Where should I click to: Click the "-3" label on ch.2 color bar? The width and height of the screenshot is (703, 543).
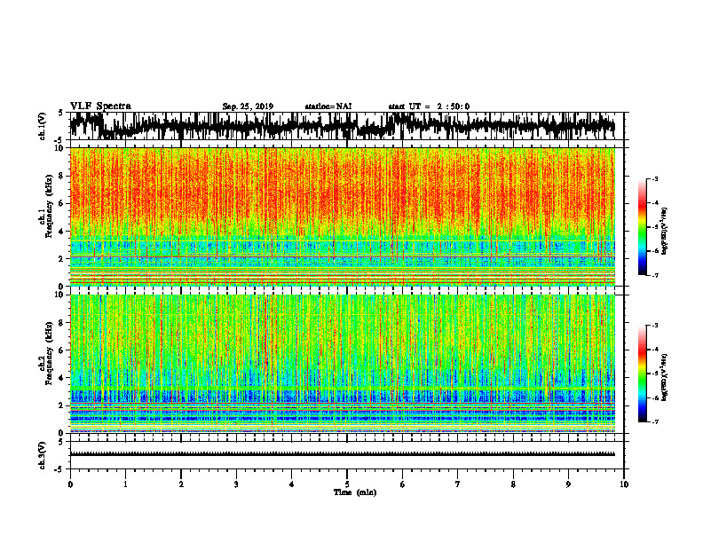coord(655,326)
